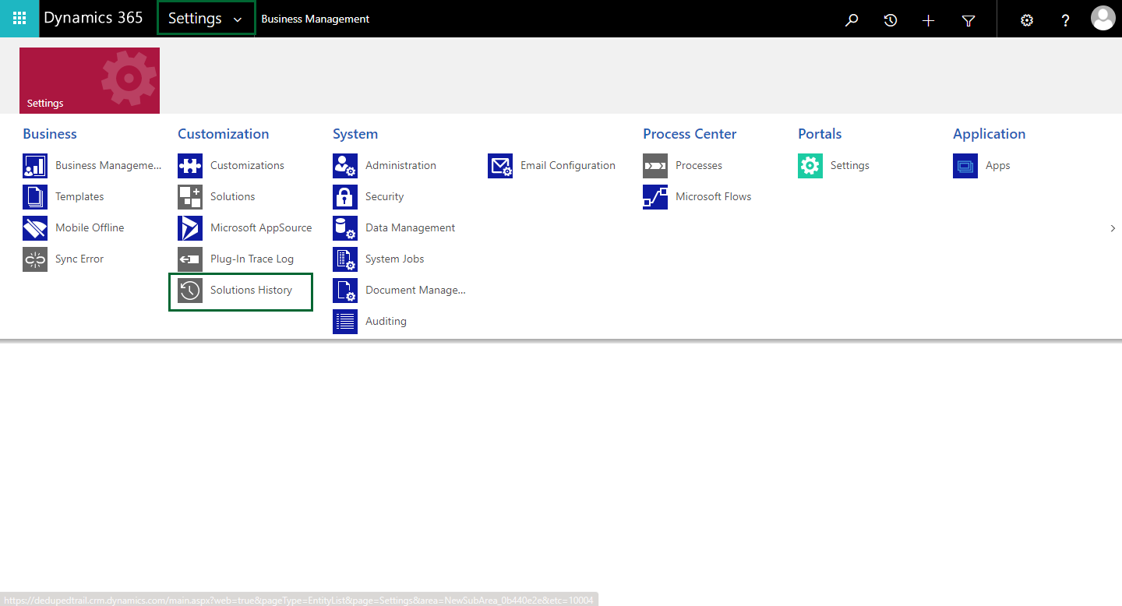
Task: Open the Advanced Find funnel icon
Action: 969,20
